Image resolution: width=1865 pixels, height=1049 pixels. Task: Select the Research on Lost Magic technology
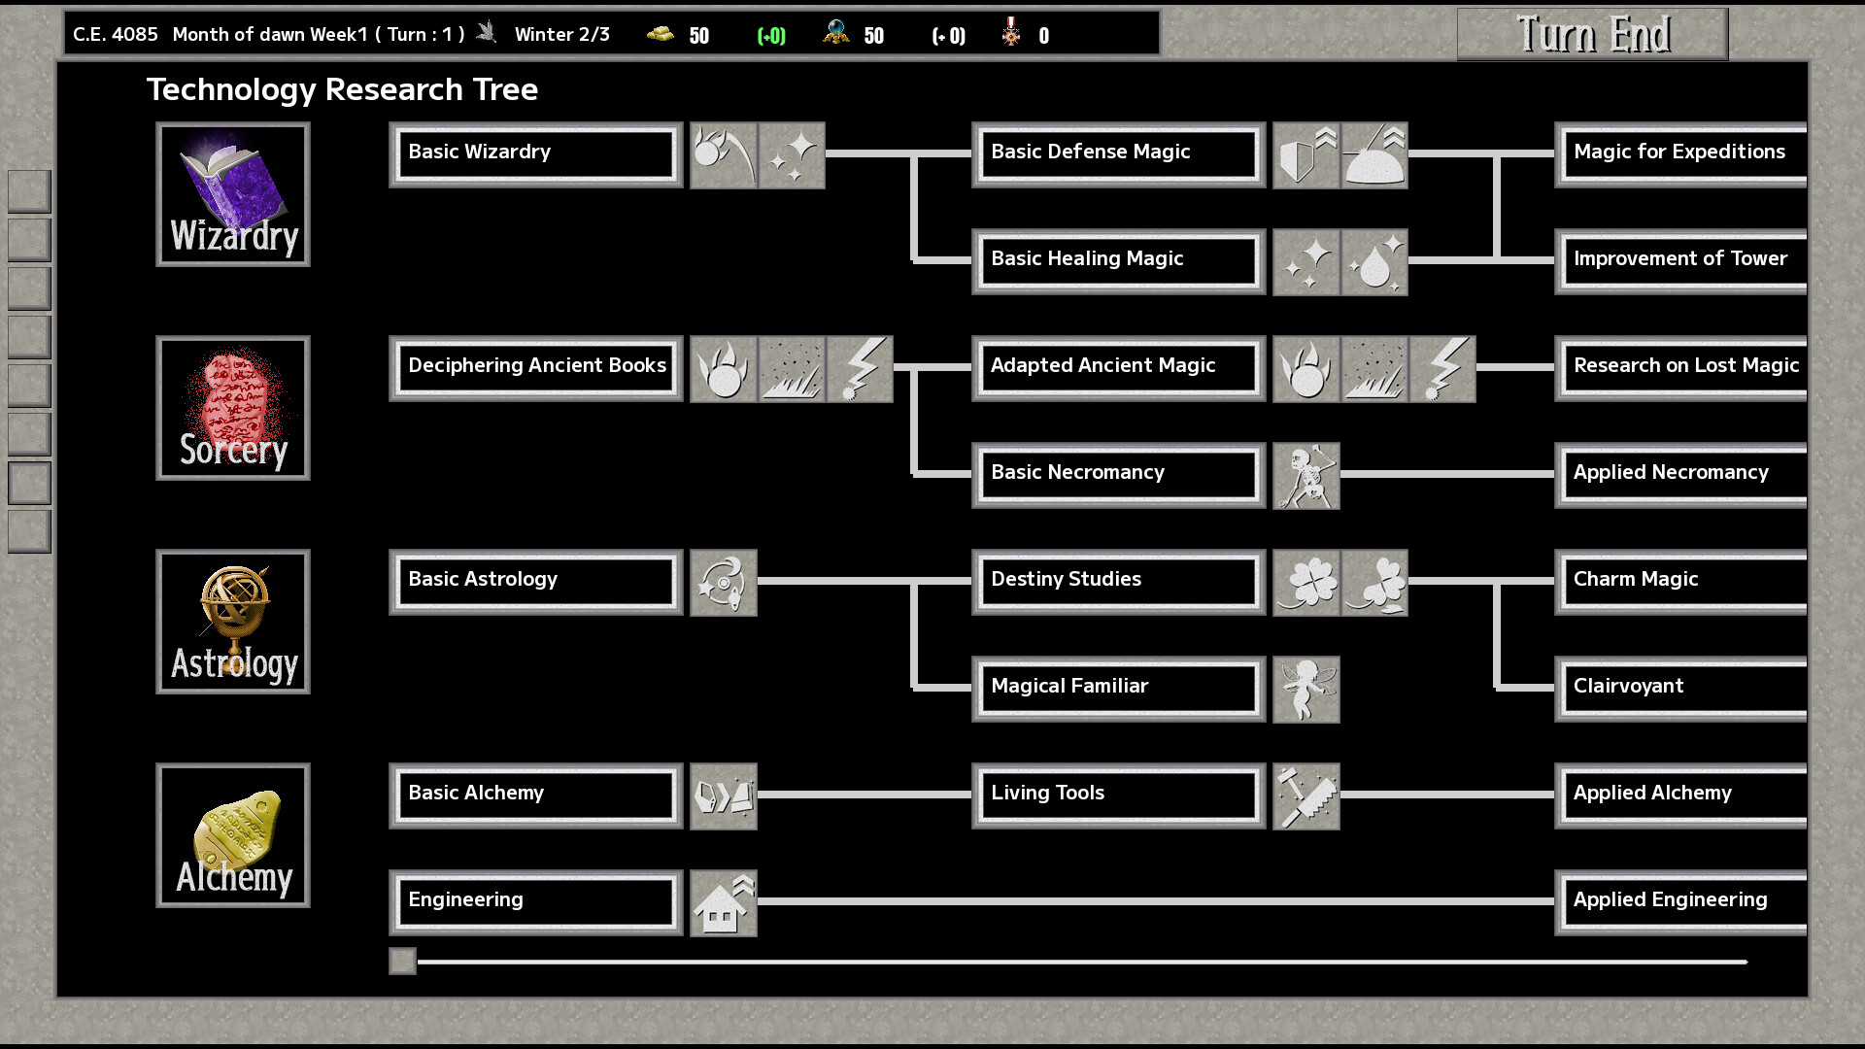pos(1680,368)
